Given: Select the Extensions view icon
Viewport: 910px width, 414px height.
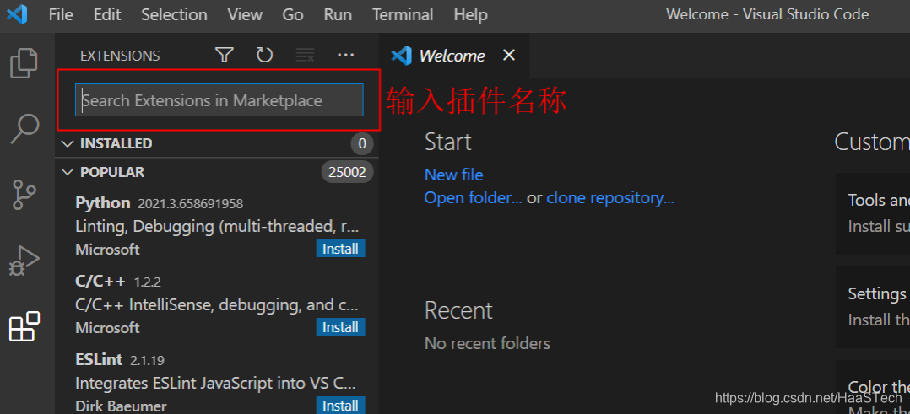Looking at the screenshot, I should pyautogui.click(x=24, y=326).
